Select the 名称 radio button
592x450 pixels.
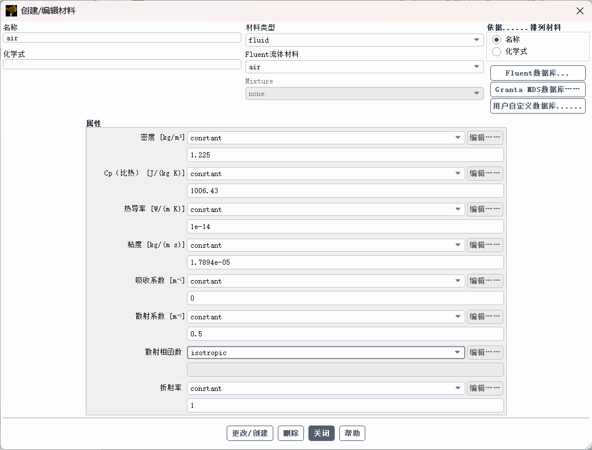coord(497,40)
